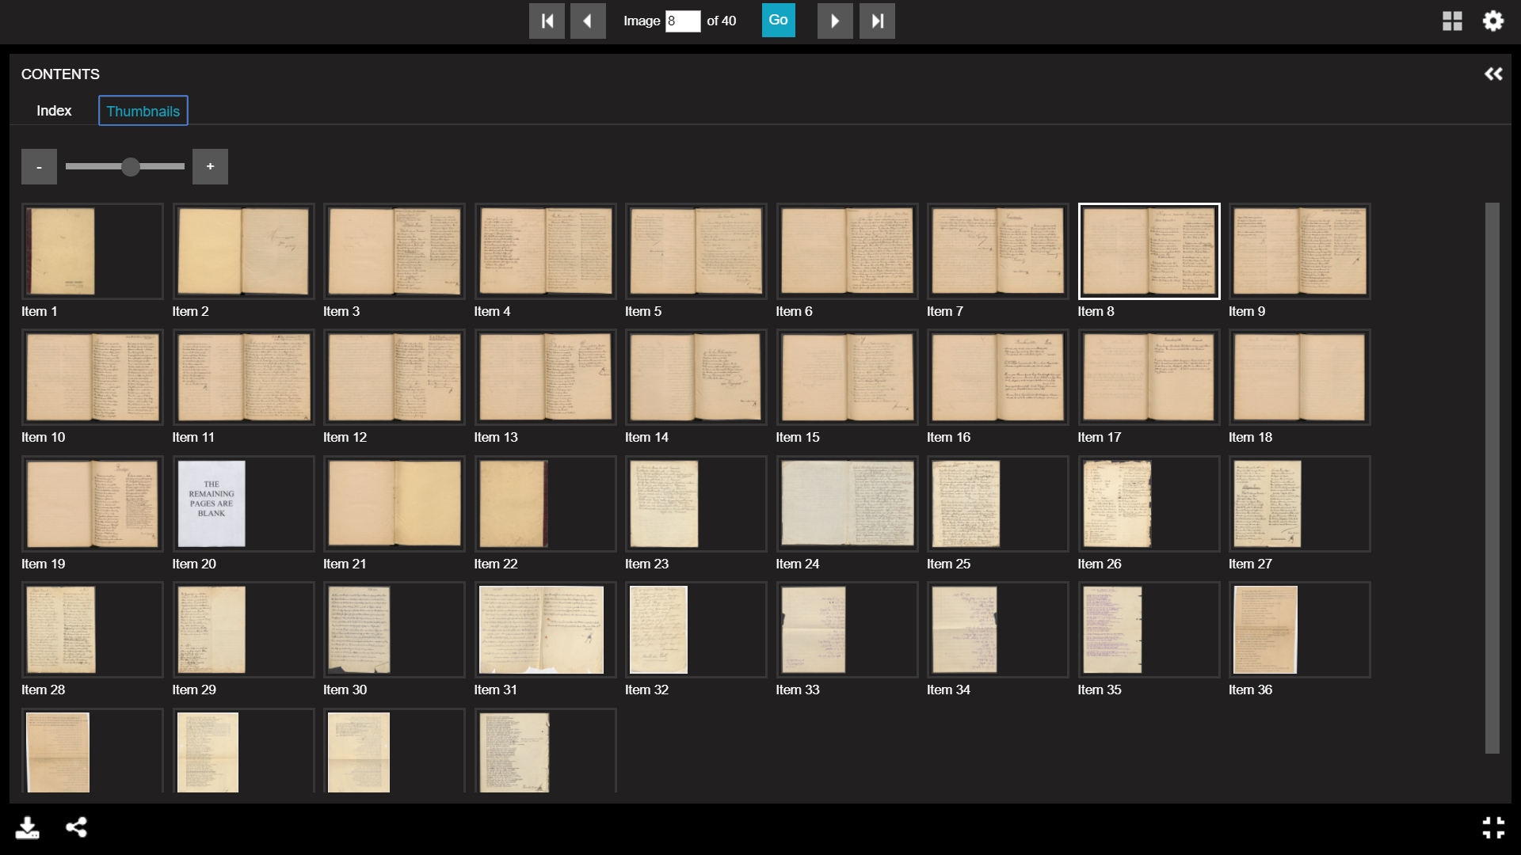1521x855 pixels.
Task: Advance to the next image
Action: (835, 21)
